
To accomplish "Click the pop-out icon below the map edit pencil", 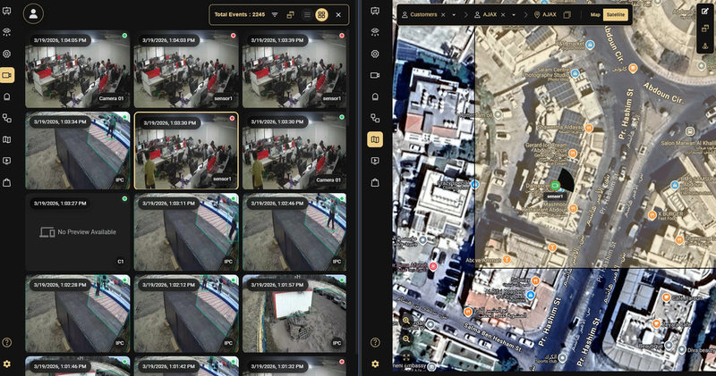I will (705, 29).
